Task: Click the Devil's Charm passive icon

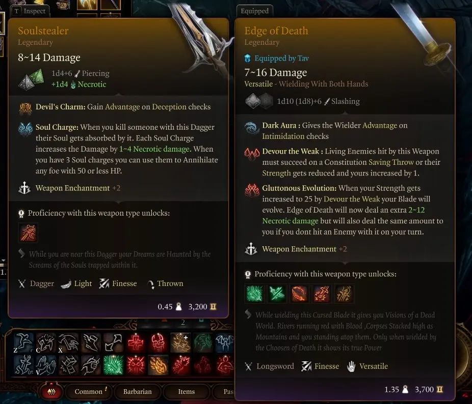Action: click(x=25, y=108)
